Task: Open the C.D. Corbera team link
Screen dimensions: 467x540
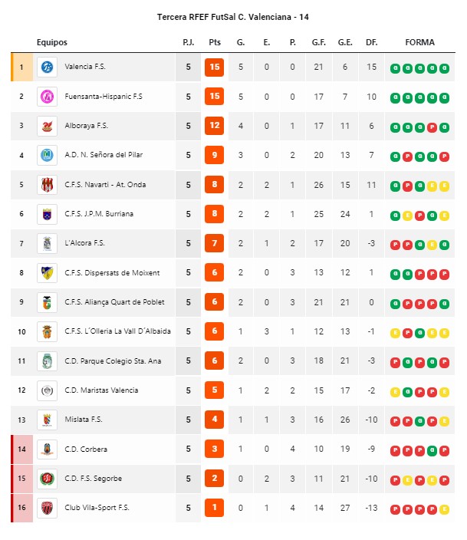Action: click(86, 449)
